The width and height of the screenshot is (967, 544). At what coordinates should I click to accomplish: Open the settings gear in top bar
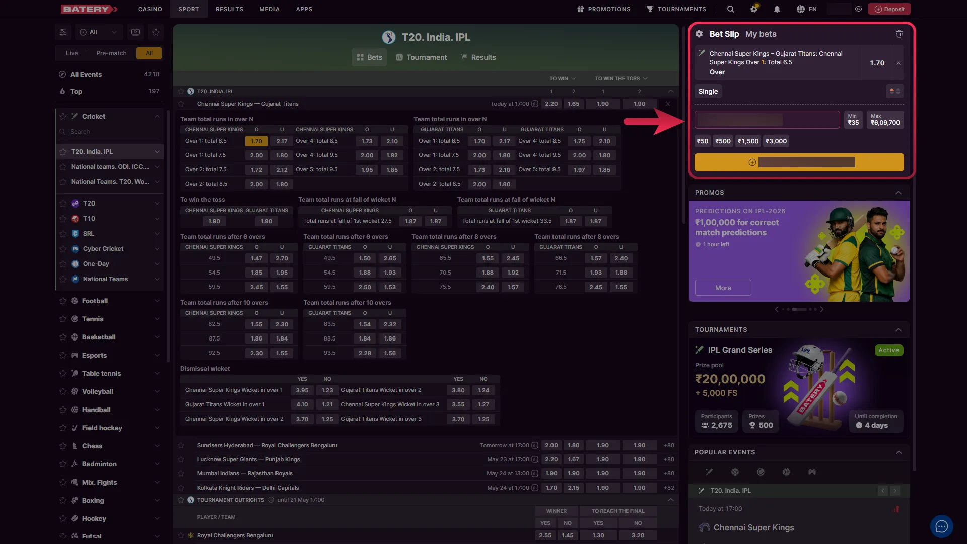point(754,9)
